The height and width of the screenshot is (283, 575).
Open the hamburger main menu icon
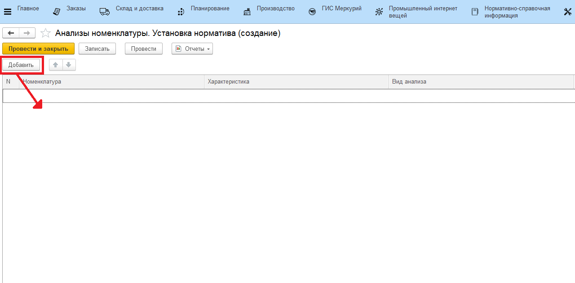tap(8, 12)
